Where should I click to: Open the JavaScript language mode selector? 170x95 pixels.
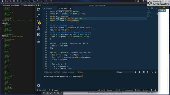click(129, 90)
